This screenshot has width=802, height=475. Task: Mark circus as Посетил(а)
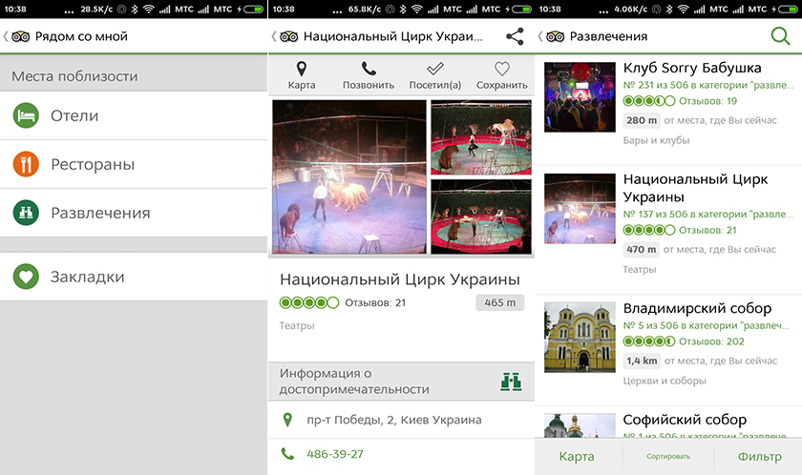434,75
